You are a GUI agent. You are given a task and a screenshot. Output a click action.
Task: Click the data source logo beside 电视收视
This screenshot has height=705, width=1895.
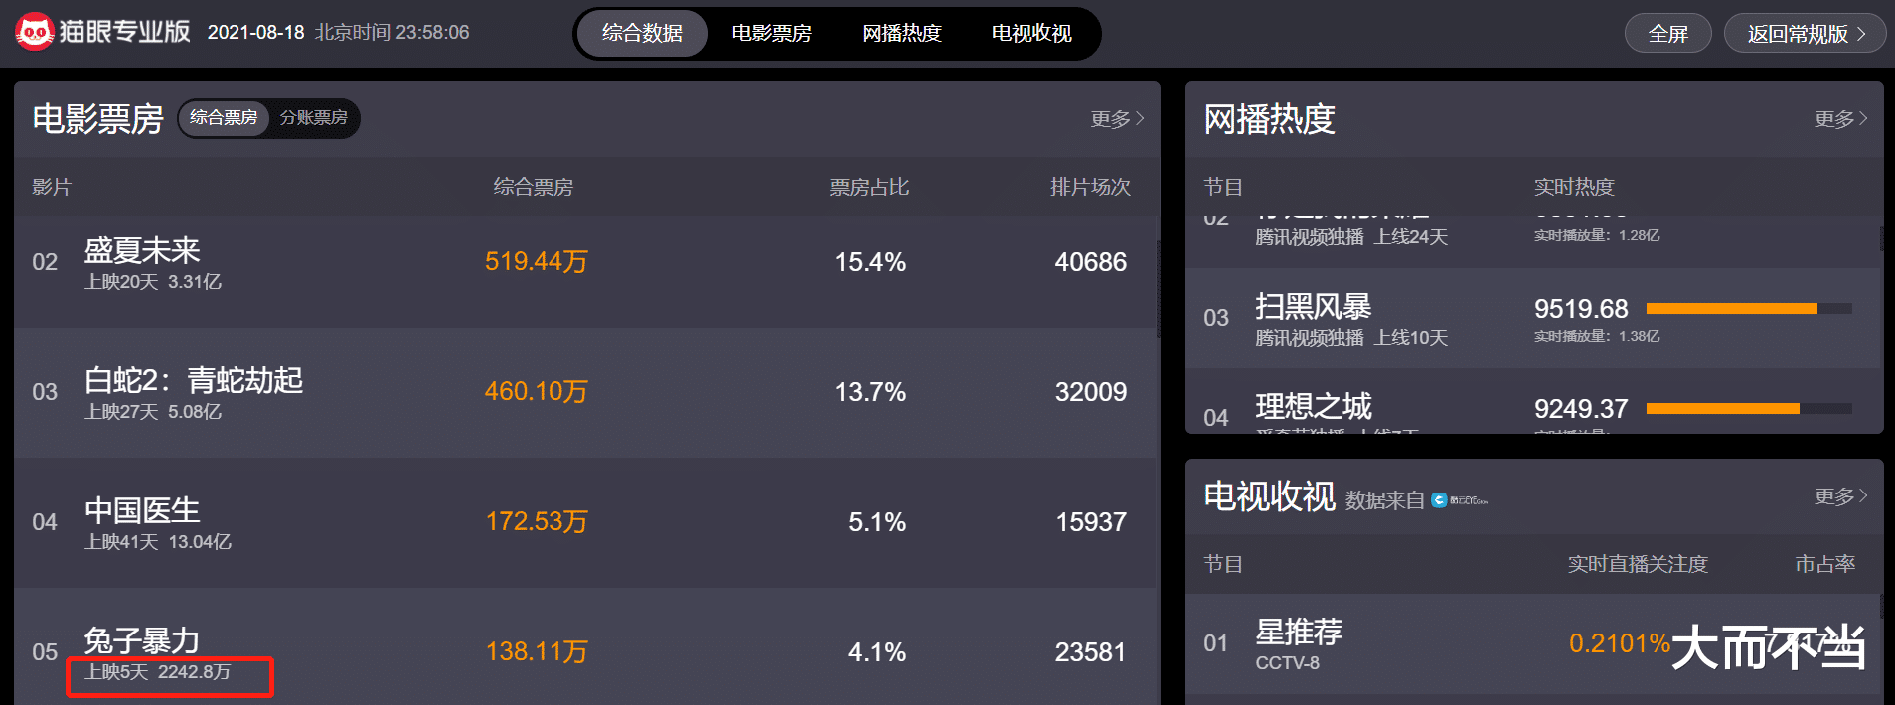[x=1459, y=500]
